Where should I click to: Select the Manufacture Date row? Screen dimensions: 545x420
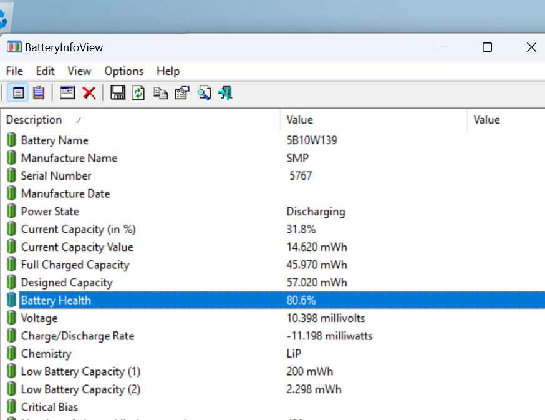(272, 193)
